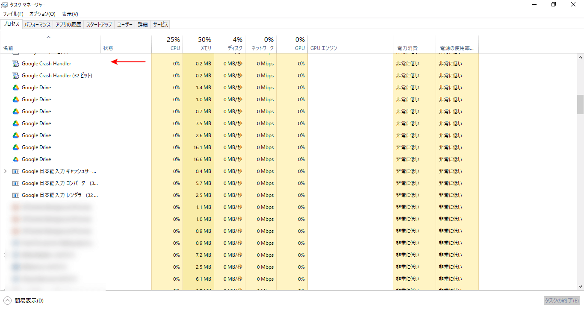Image resolution: width=584 pixels, height=311 pixels.
Task: Switch to the サービス tab
Action: [160, 25]
